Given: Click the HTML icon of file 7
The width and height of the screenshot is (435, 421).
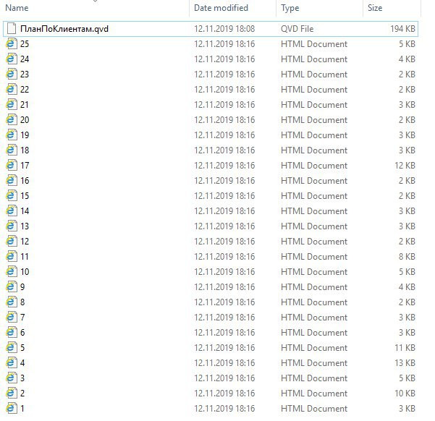Looking at the screenshot, I should coord(12,318).
